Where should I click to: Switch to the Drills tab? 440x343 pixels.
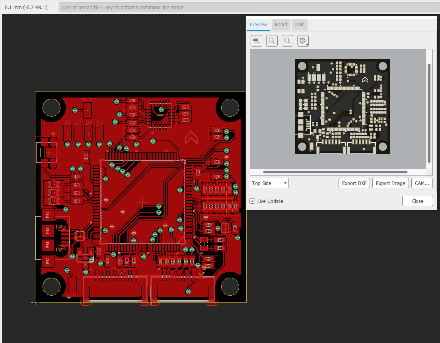[x=300, y=24]
